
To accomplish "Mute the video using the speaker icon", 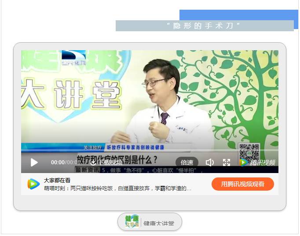I will [x=210, y=162].
